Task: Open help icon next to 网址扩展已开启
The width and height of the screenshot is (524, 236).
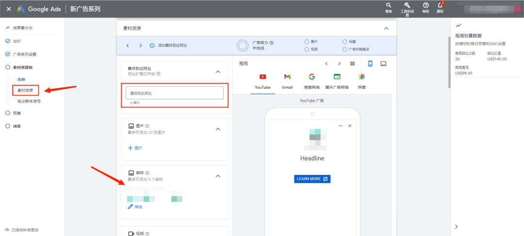Action: [158, 74]
